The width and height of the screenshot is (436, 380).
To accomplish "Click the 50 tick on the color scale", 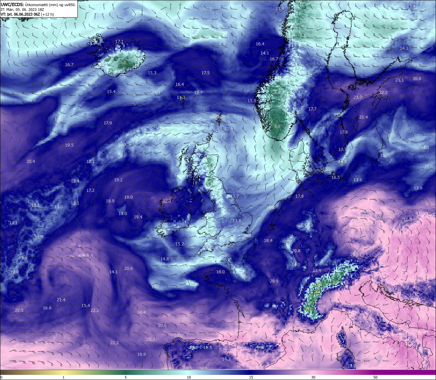I will coord(375,377).
